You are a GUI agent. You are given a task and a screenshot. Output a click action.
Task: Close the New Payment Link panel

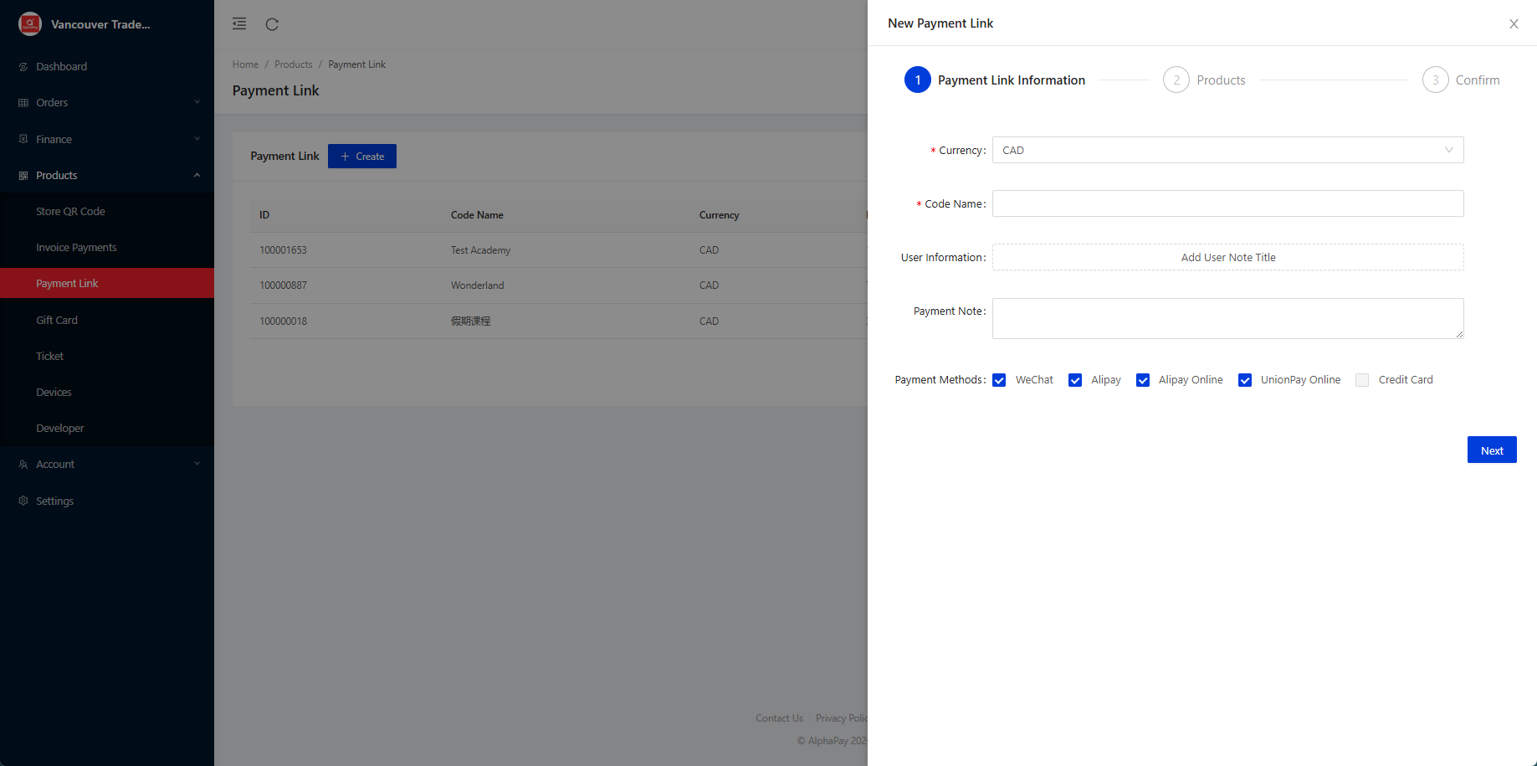(x=1513, y=23)
